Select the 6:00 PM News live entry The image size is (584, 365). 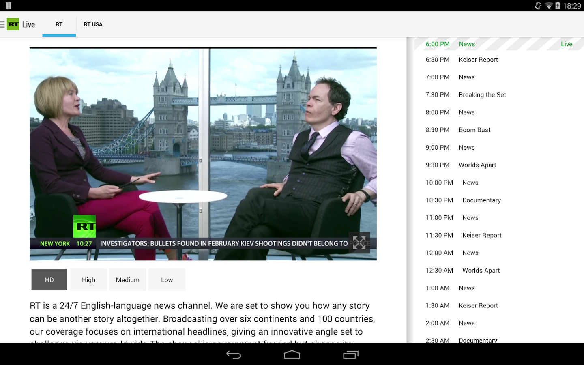click(499, 44)
